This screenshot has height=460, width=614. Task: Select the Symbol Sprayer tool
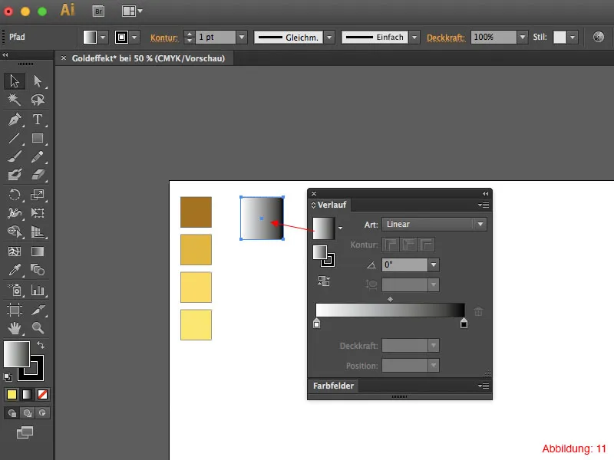point(15,290)
